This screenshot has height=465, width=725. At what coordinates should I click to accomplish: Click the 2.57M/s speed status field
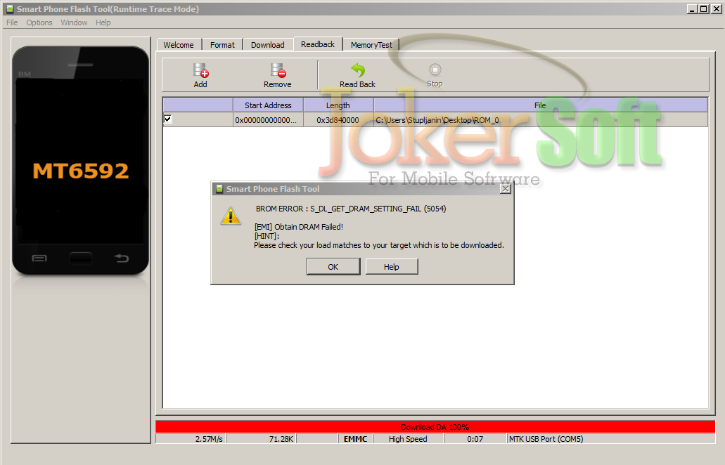(x=191, y=439)
